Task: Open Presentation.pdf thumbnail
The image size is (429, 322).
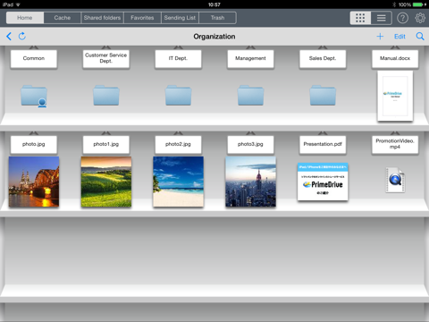Action: [x=323, y=182]
